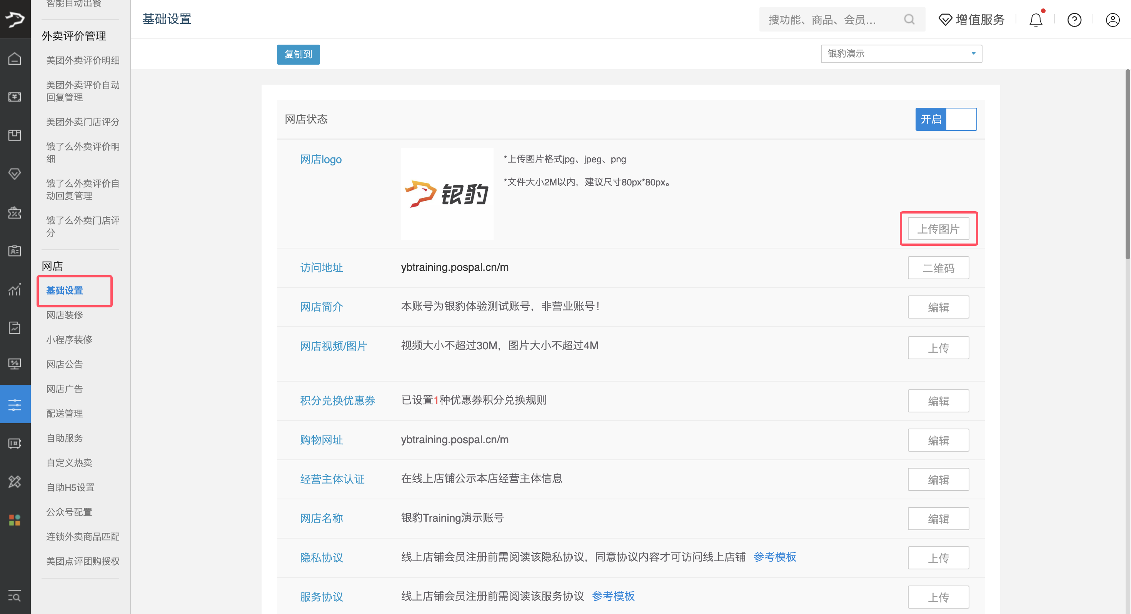Click 编辑 button in 购物网址 row
1131x614 pixels.
(938, 440)
